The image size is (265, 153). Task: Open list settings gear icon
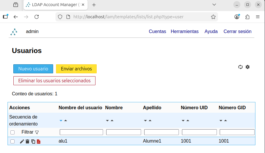(x=248, y=67)
